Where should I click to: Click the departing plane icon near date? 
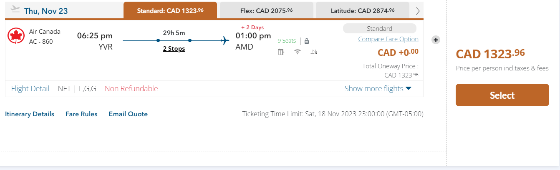pos(15,9)
